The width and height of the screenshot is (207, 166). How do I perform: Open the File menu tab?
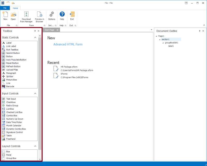pos(5,8)
